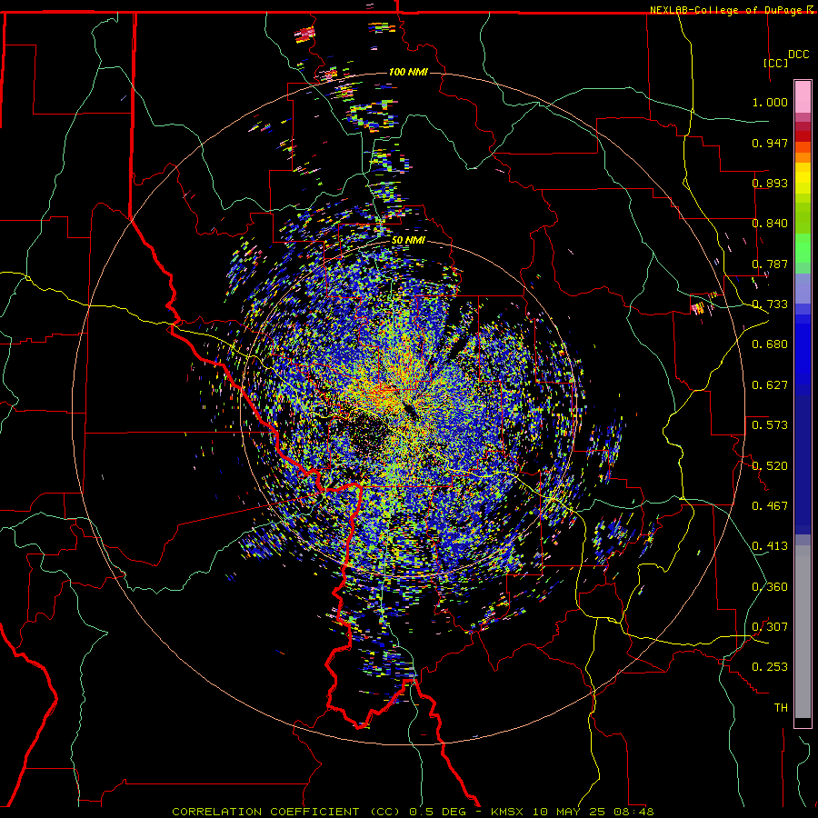Screen dimensions: 818x818
Task: Click the 0.787 color scale value
Action: 770,264
